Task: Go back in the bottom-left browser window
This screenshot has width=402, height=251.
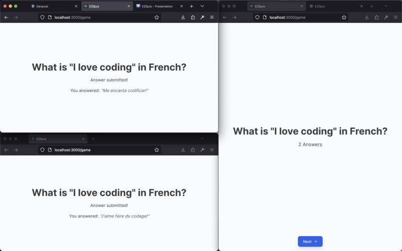Action: (6, 150)
